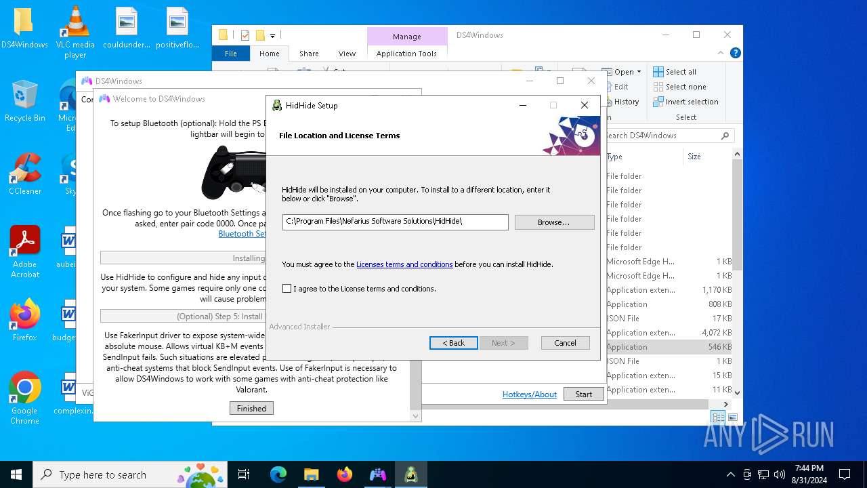Switch to DS4Windows controller taskbar icon
Viewport: 867px width, 488px height.
[x=377, y=474]
